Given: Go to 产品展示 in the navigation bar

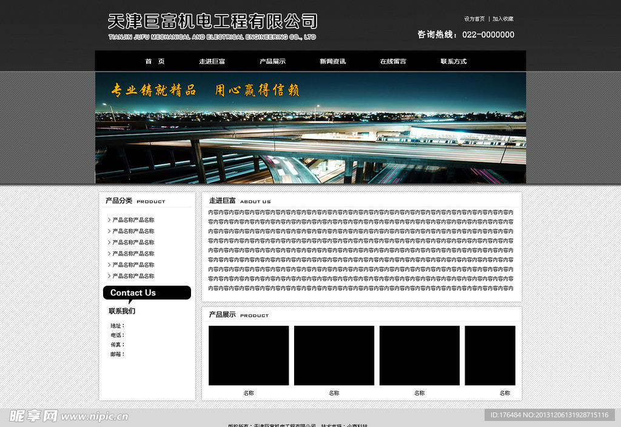Looking at the screenshot, I should [x=272, y=61].
